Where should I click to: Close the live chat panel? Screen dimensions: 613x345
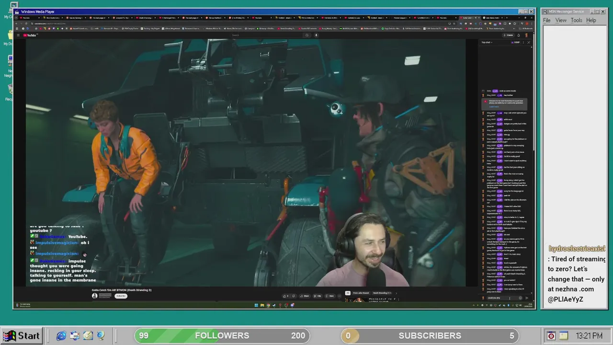529,42
